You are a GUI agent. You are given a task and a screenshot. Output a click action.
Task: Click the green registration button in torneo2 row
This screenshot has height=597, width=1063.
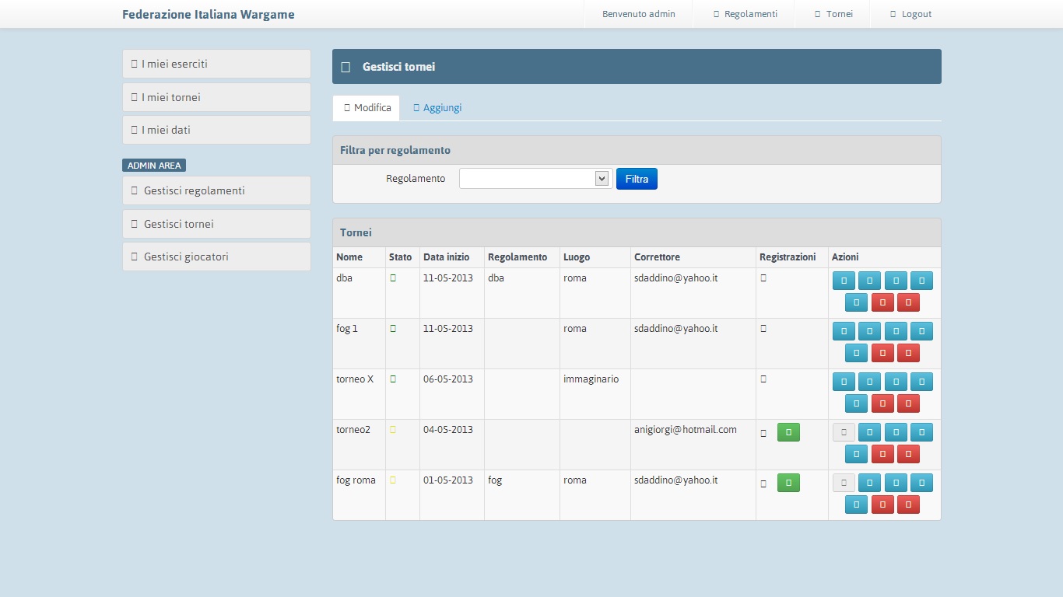point(788,432)
